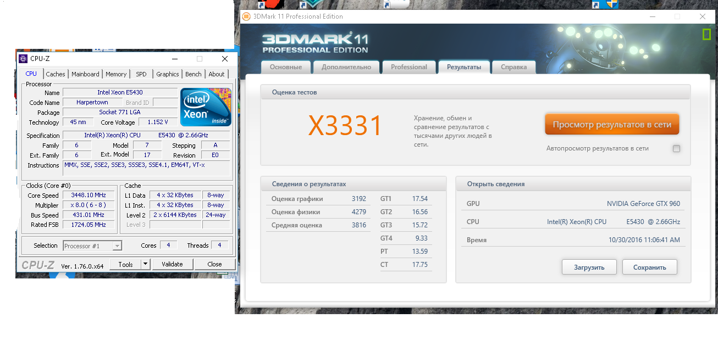
Task: Click the GT1 result 17.54
Action: [x=419, y=199]
